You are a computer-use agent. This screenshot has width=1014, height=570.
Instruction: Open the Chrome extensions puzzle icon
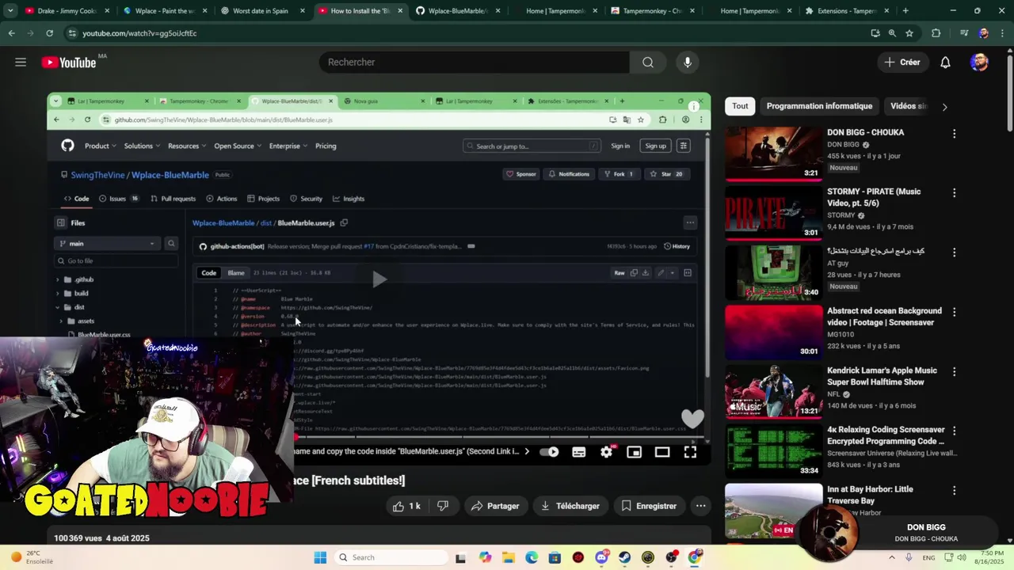(x=936, y=33)
